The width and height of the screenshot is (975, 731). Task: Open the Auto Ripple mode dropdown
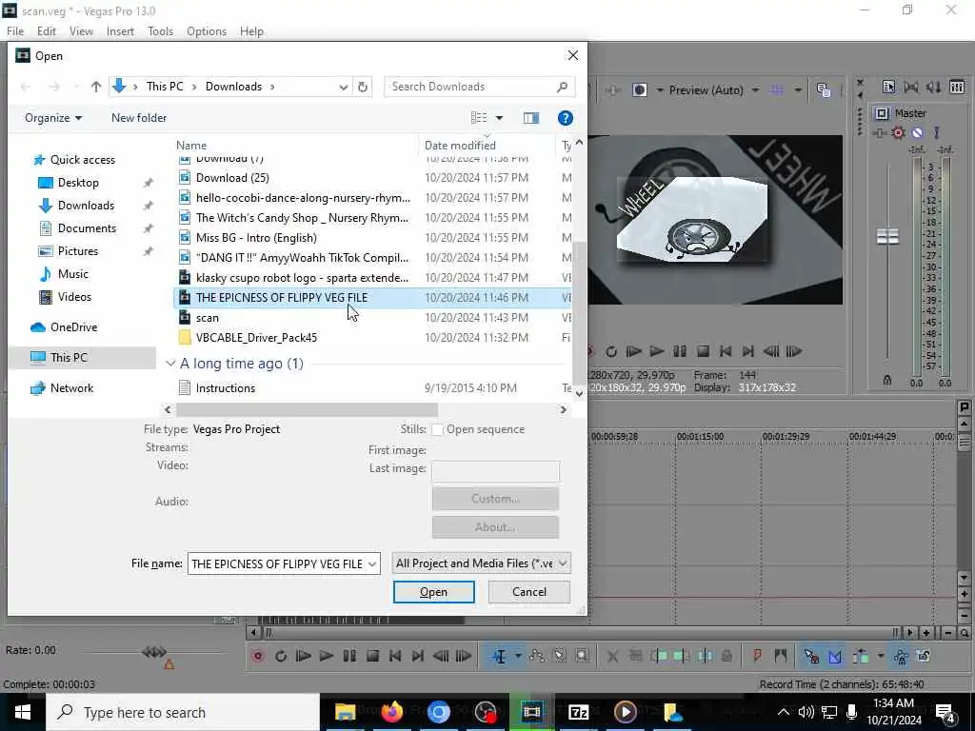[x=880, y=656]
